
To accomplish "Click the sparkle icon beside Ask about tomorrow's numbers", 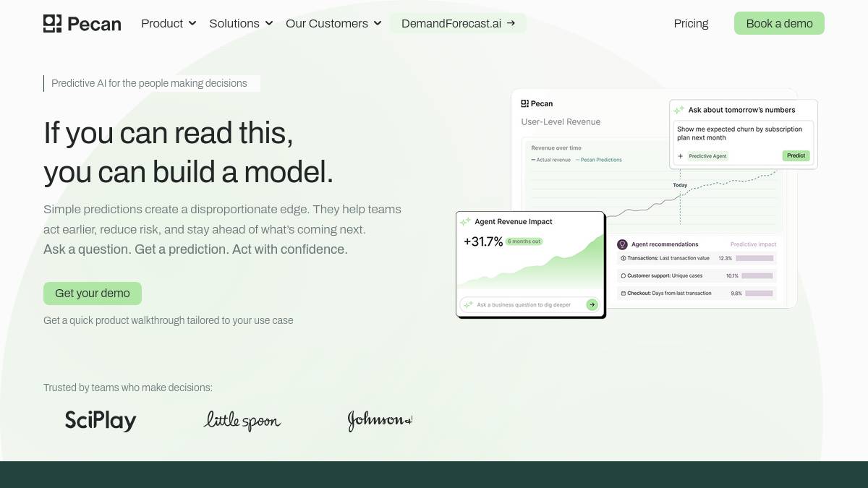I will coord(678,110).
